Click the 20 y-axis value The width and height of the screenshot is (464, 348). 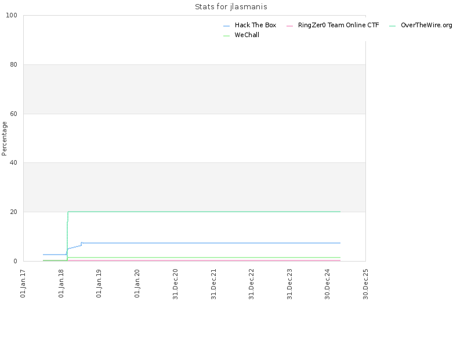coord(13,212)
